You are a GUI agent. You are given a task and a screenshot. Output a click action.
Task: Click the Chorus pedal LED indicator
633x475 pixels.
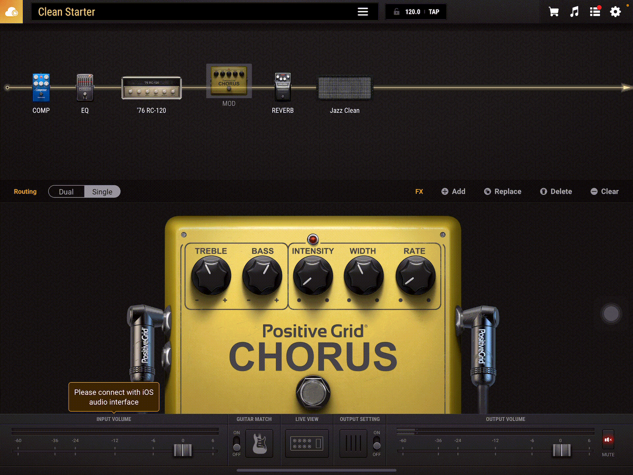(x=313, y=239)
